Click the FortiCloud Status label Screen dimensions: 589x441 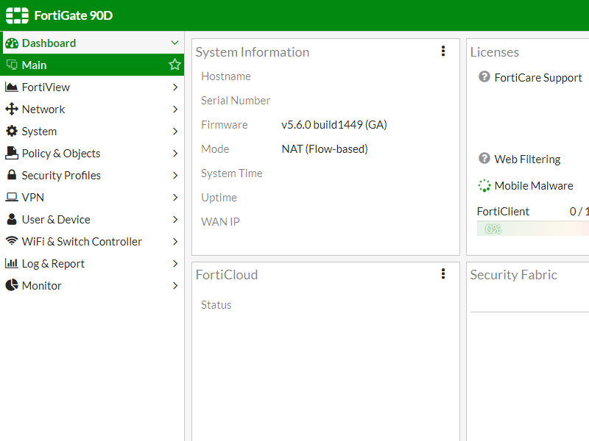click(216, 305)
